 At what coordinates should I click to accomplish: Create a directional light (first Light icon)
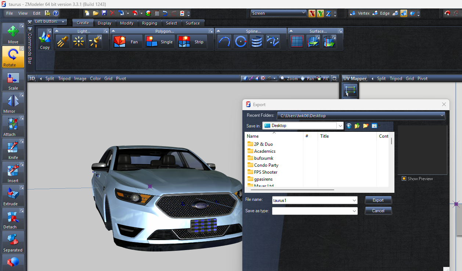[63, 42]
